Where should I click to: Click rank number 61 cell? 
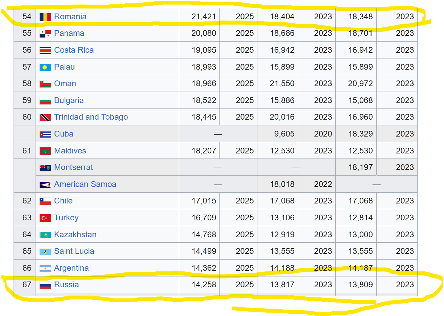coord(25,151)
